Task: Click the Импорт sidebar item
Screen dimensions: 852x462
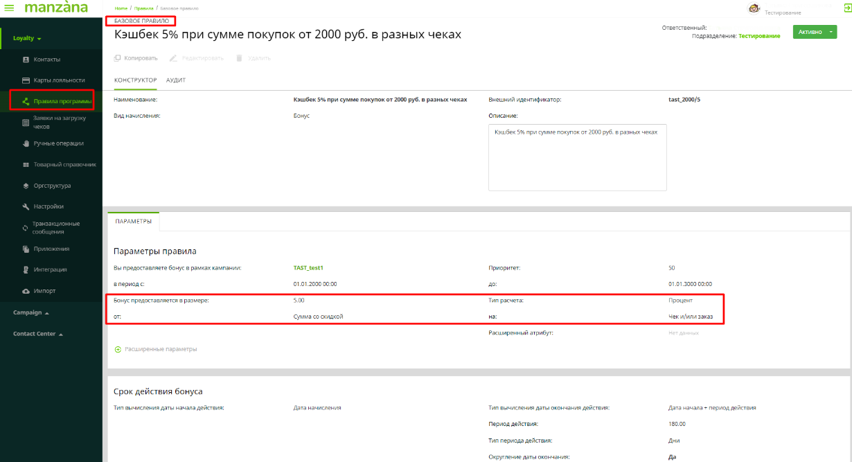Action: tap(44, 291)
